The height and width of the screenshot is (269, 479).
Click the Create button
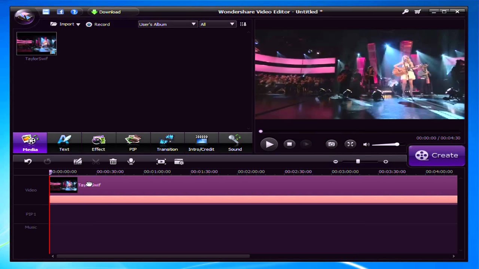point(436,155)
